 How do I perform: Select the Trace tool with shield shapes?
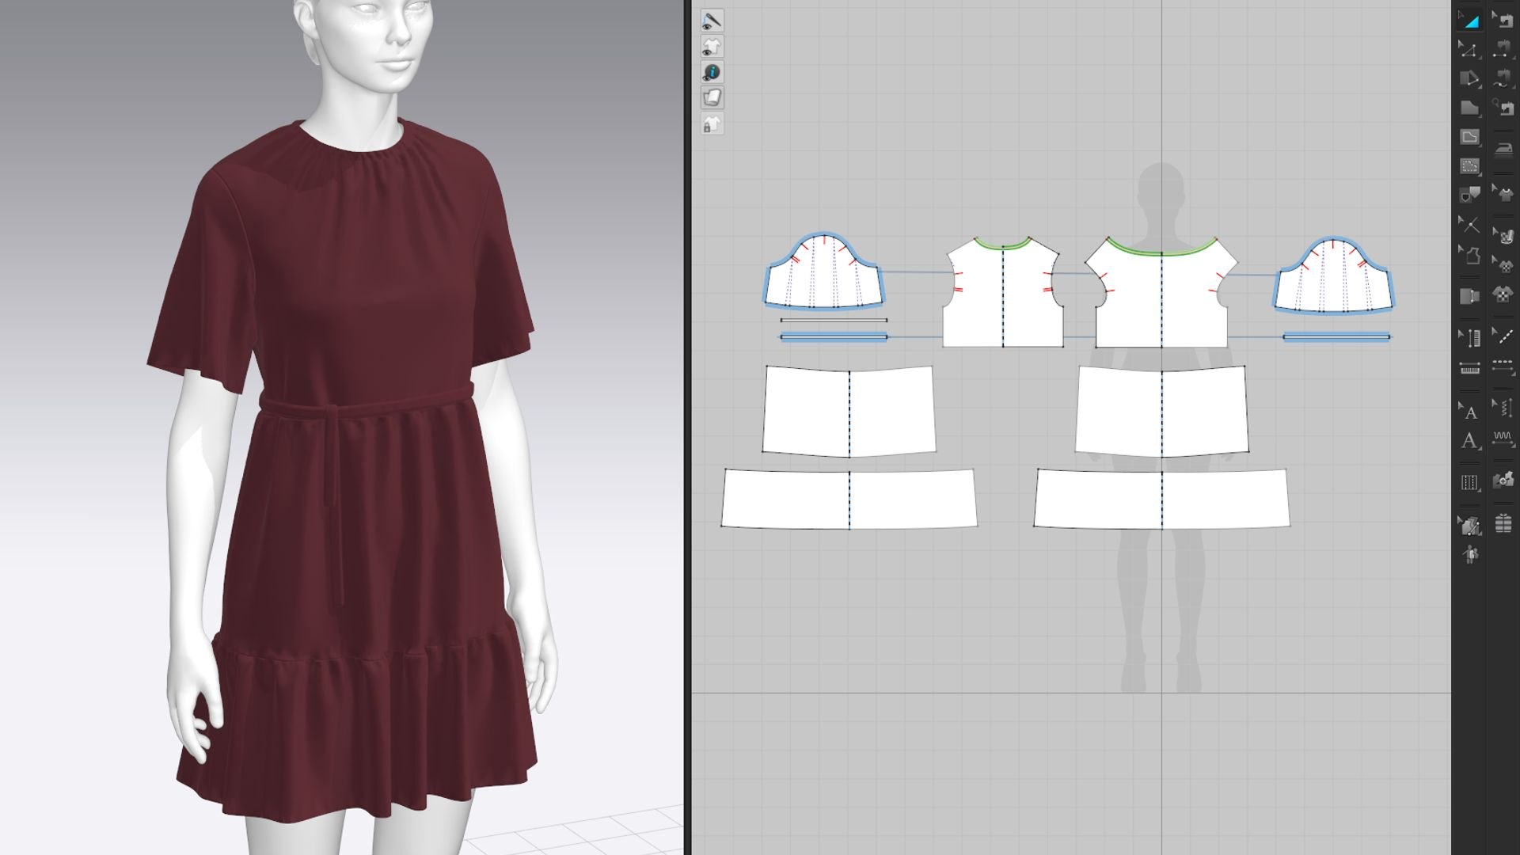coord(1469,195)
